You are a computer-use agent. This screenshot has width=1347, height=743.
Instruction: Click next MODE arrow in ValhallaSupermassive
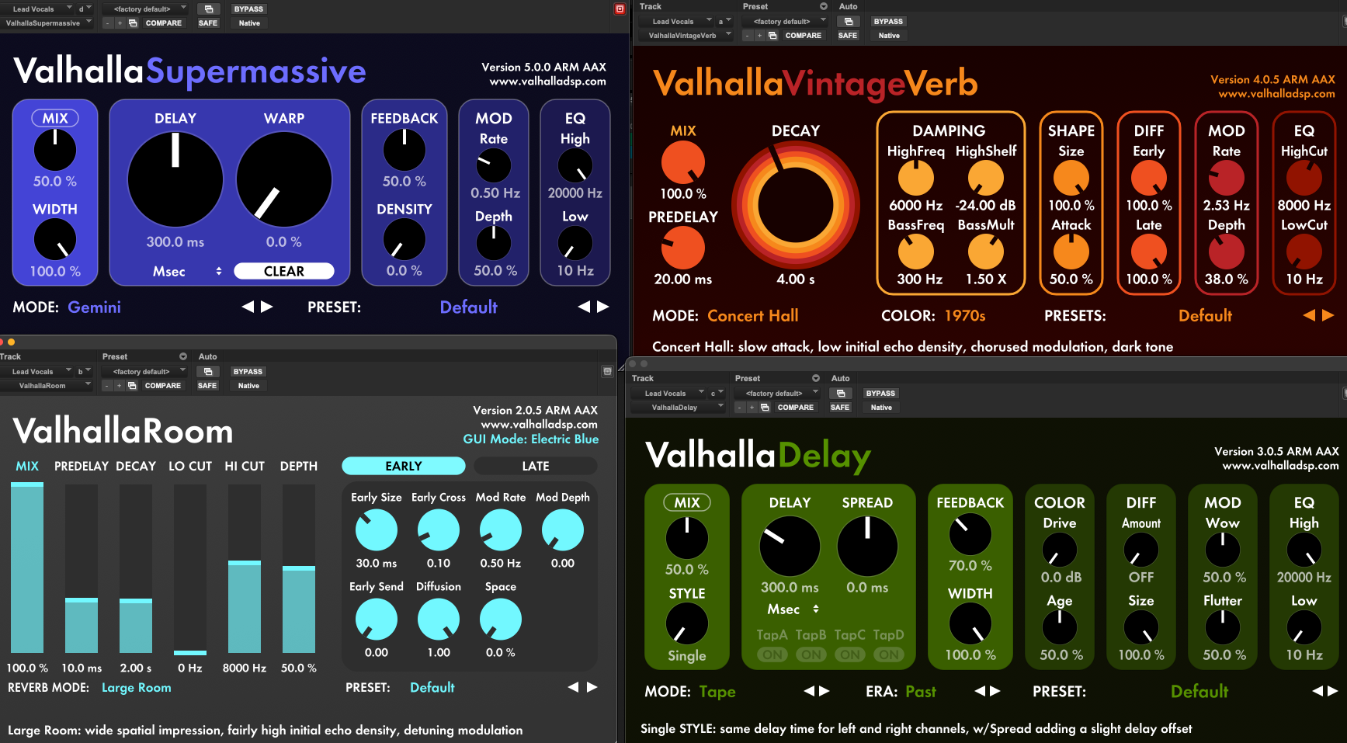pyautogui.click(x=267, y=307)
